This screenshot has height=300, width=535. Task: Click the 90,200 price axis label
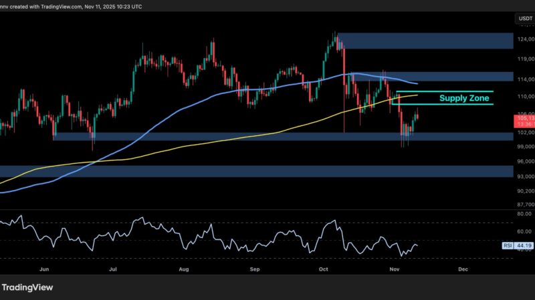(x=526, y=191)
